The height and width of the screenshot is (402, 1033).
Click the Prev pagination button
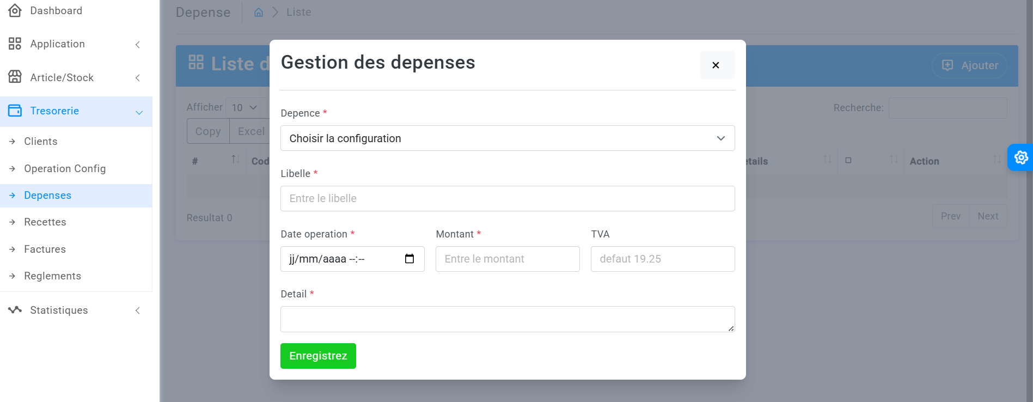point(951,216)
